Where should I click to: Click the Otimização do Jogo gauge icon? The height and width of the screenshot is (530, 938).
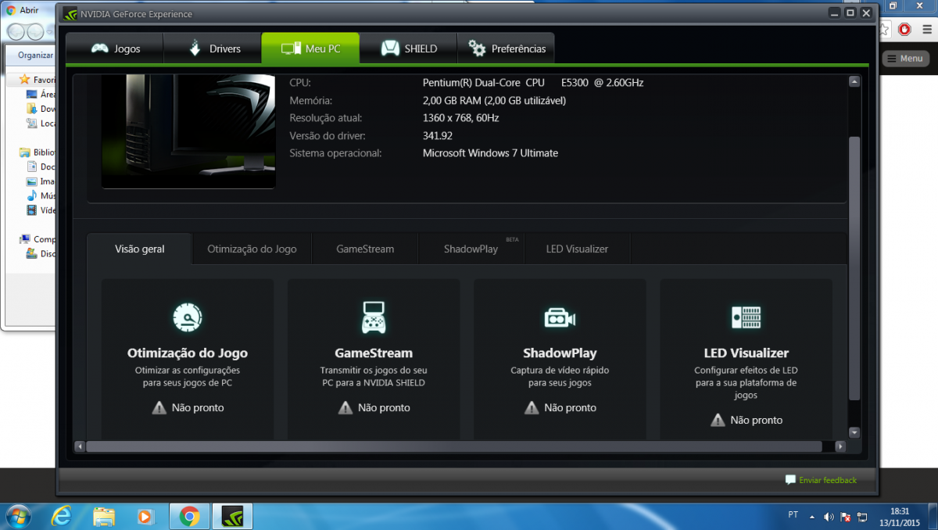point(188,317)
